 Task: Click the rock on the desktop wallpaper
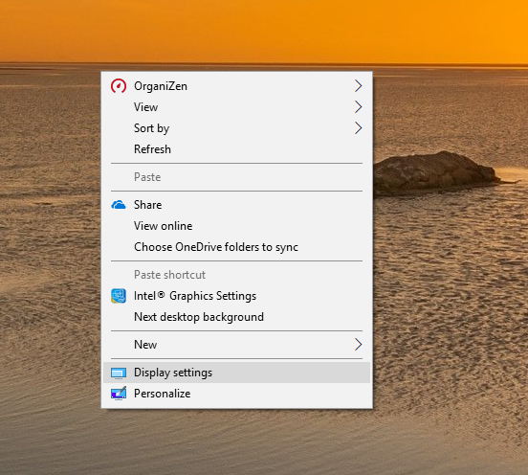click(x=438, y=172)
